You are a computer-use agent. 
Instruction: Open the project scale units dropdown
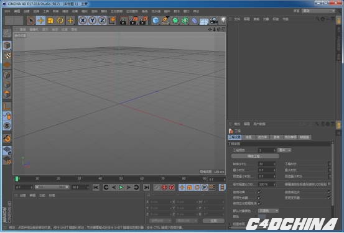pos(284,150)
